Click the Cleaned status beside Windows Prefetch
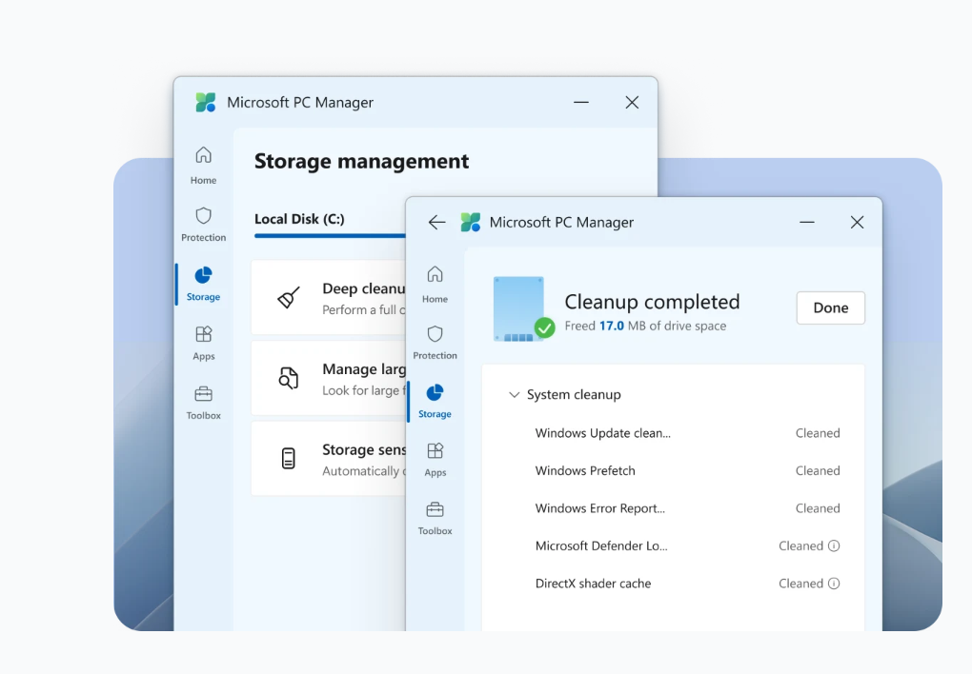This screenshot has height=674, width=972. 818,471
